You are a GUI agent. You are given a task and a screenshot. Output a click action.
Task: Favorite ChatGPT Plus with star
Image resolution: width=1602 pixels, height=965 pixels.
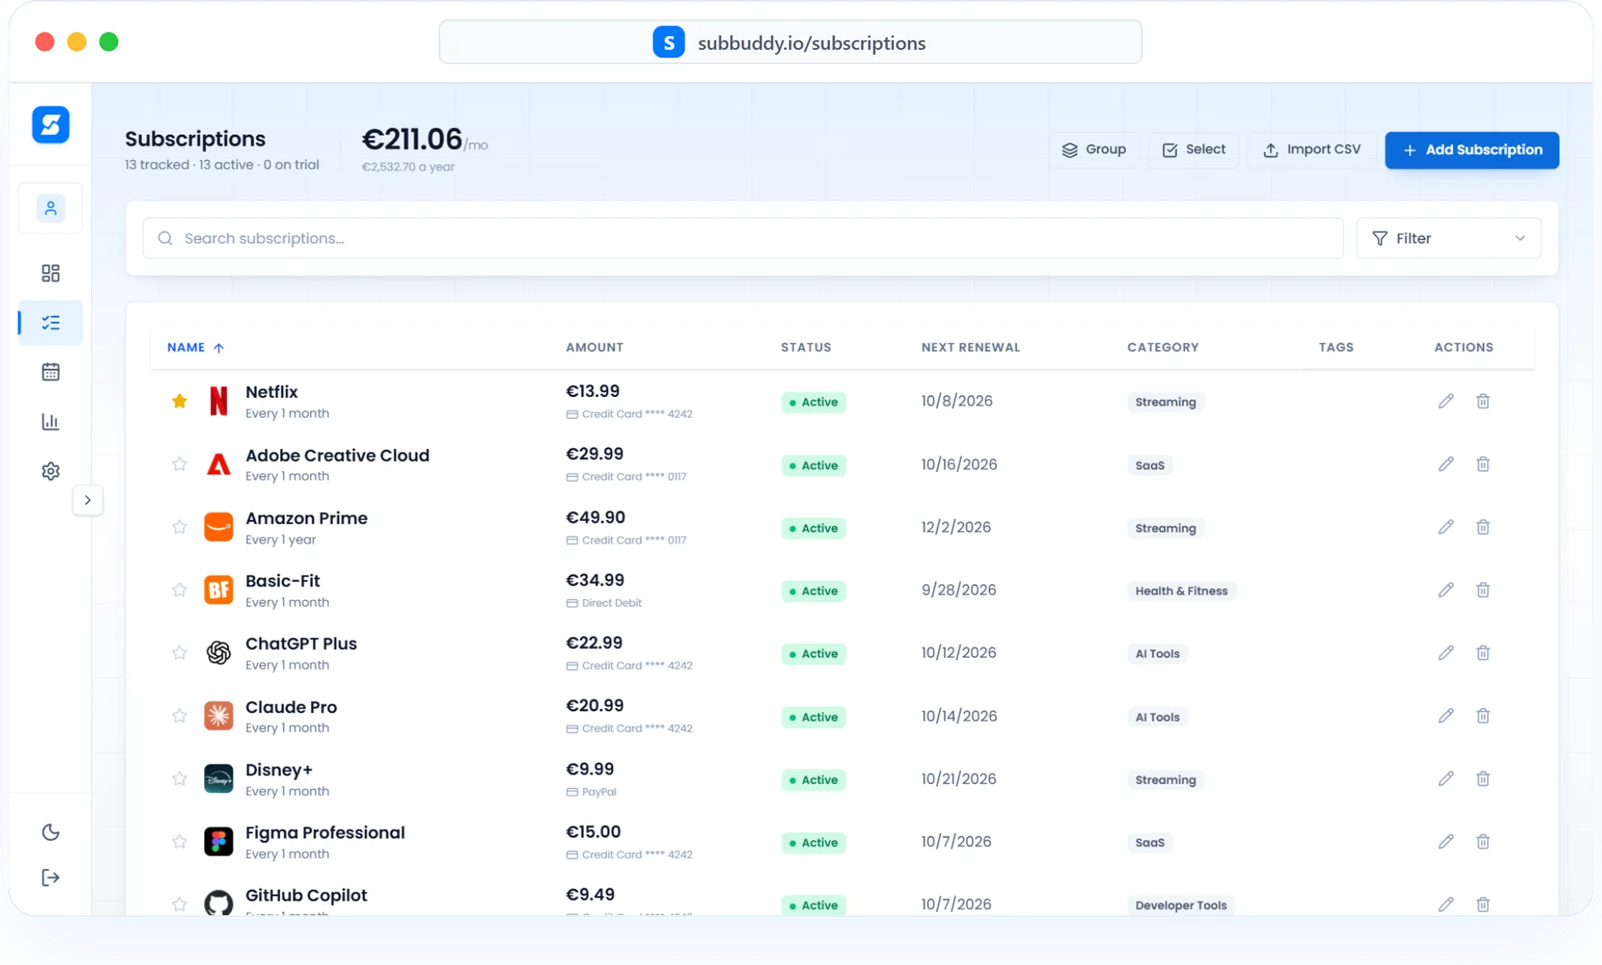click(x=180, y=653)
